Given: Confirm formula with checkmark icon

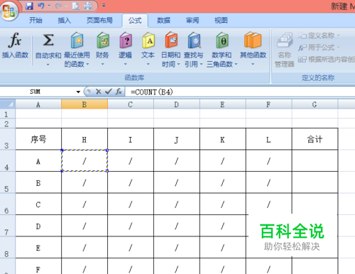Looking at the screenshot, I should 109,92.
